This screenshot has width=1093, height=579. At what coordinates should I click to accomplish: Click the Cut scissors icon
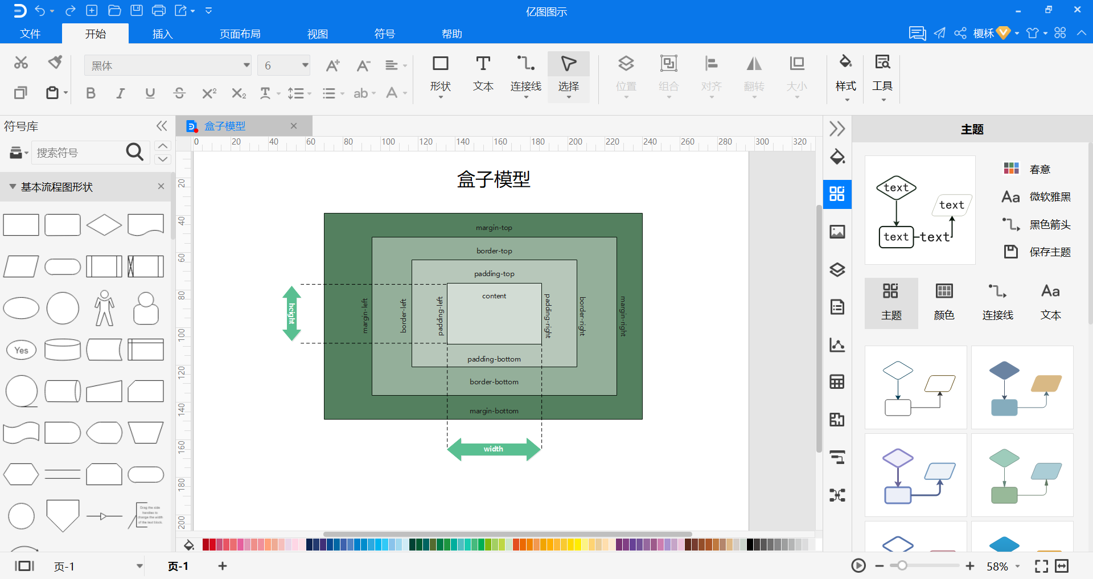click(x=21, y=63)
